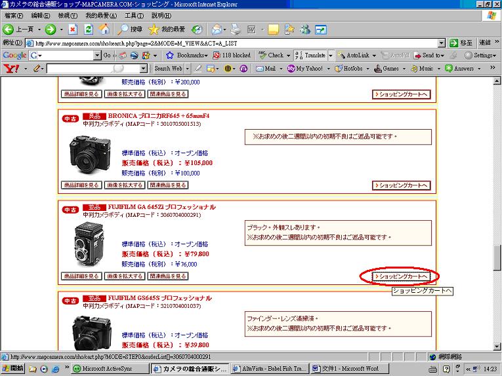Open the Bookmarks dropdown arrow
Screen dimensions: 502x376
point(206,56)
